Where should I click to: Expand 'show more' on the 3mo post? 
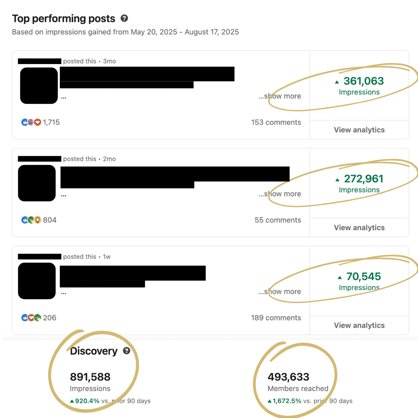point(280,96)
